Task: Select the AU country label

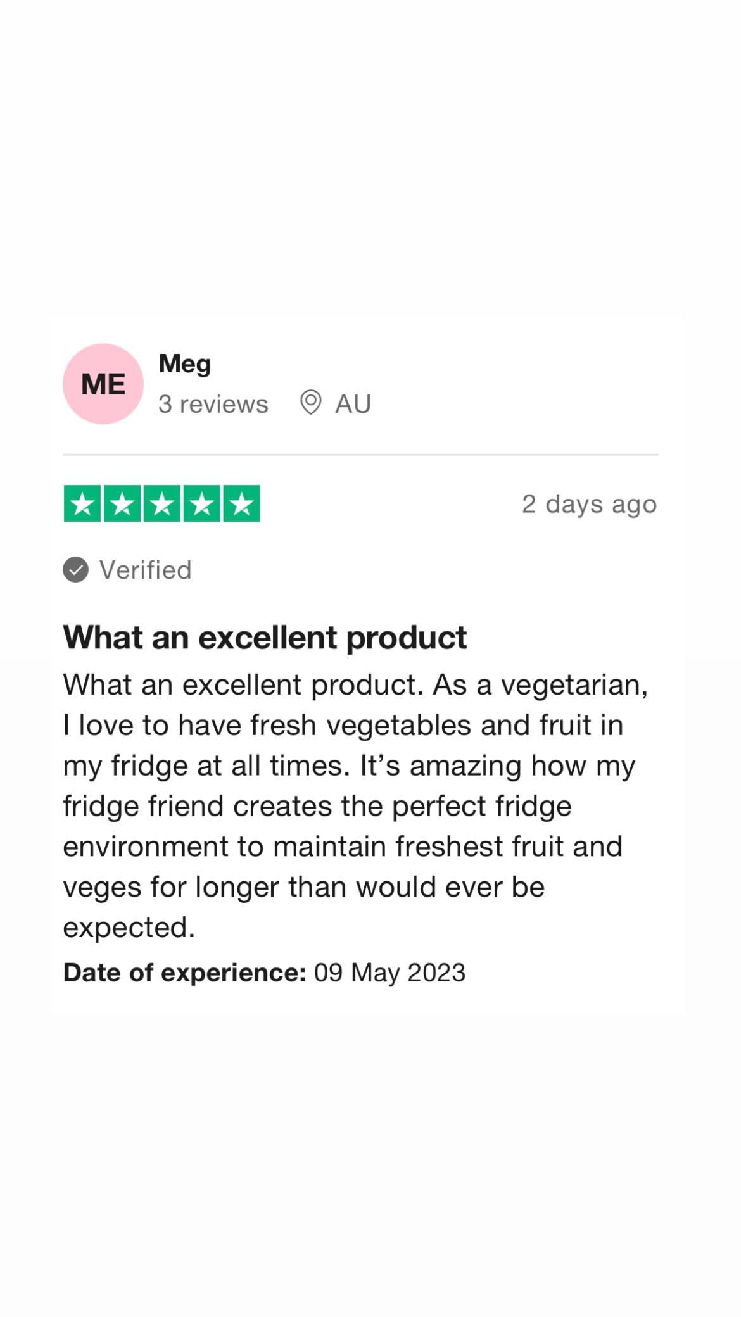Action: click(353, 404)
